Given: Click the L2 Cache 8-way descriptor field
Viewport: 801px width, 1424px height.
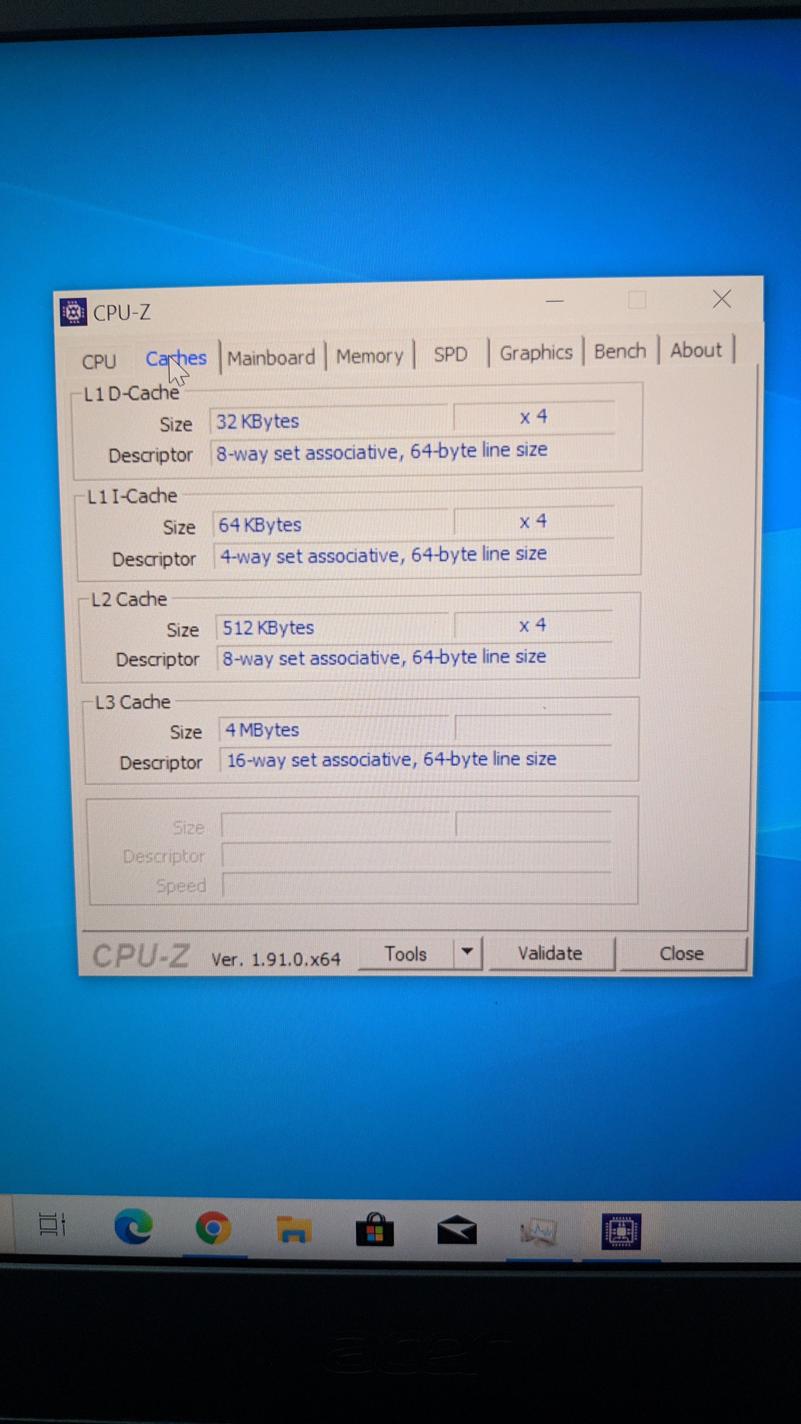Looking at the screenshot, I should point(415,657).
